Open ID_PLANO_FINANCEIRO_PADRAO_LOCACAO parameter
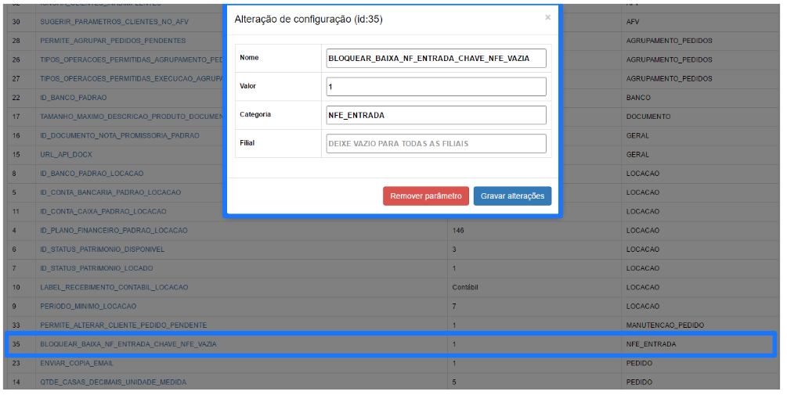Screen dimensions: 787x395 [x=114, y=231]
